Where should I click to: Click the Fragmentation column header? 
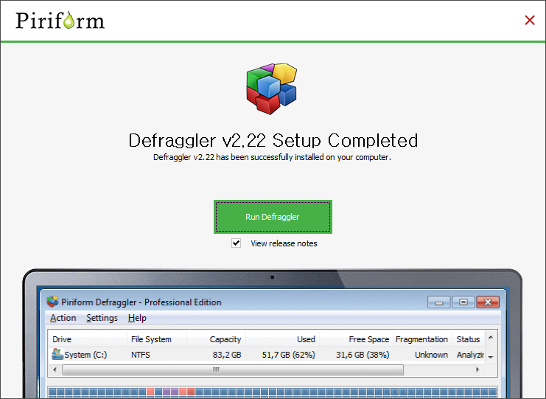pos(423,339)
